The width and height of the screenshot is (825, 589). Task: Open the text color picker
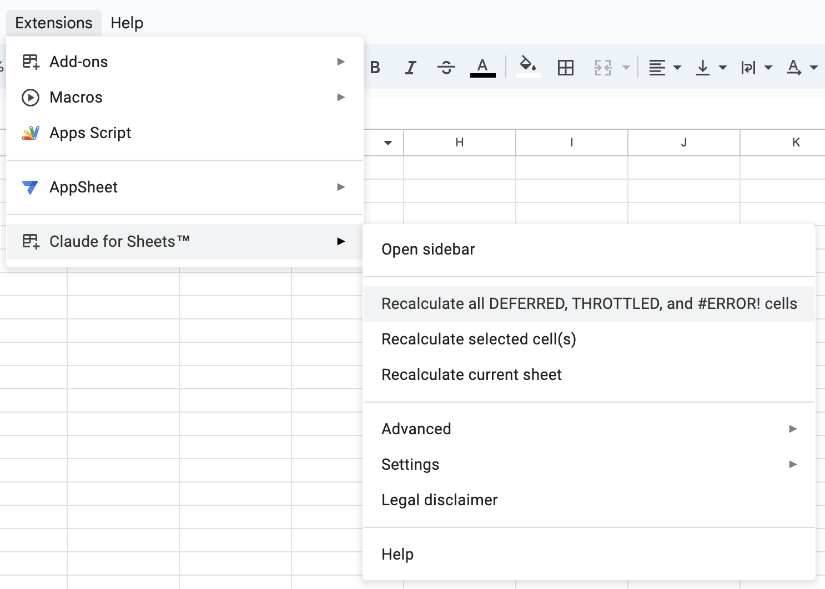tap(483, 68)
